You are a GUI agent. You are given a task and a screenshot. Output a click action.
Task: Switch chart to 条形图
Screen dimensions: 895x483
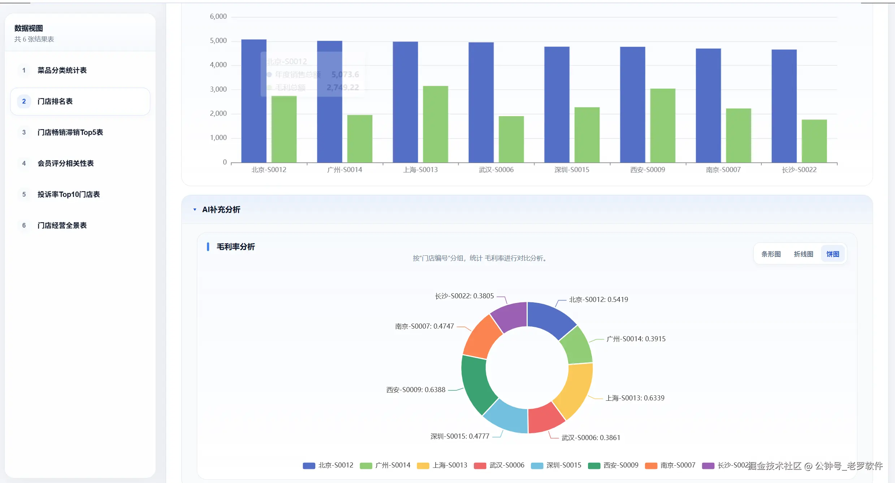tap(771, 254)
